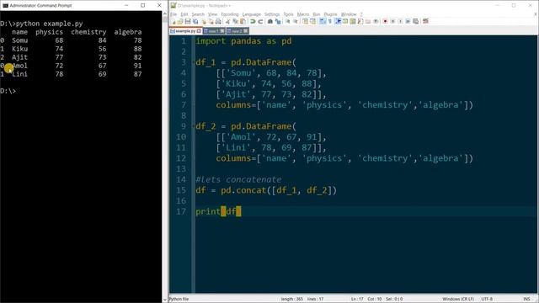Open the Settings menu
The width and height of the screenshot is (539, 303).
point(272,14)
